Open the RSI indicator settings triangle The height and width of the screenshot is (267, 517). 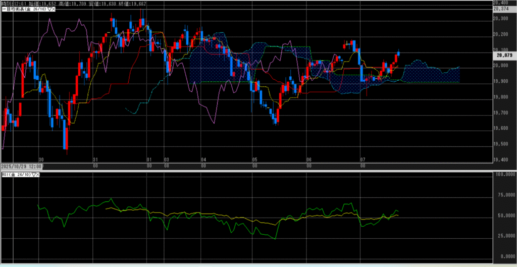tap(33, 174)
